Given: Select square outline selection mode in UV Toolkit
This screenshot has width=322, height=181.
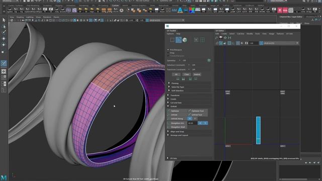Looking at the screenshot, I should click(x=172, y=40).
